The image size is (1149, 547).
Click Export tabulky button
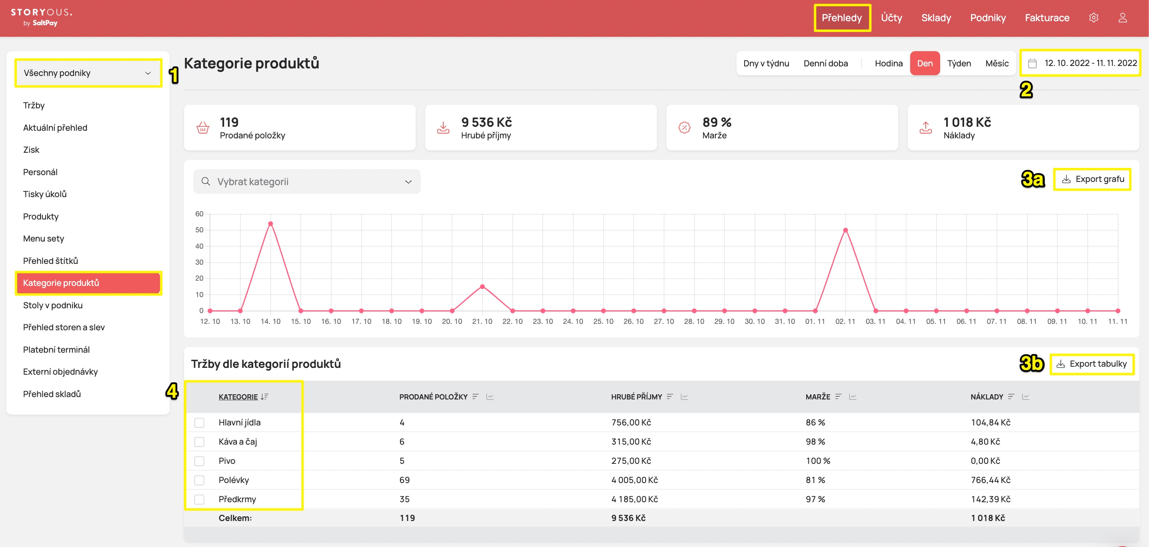(x=1092, y=364)
